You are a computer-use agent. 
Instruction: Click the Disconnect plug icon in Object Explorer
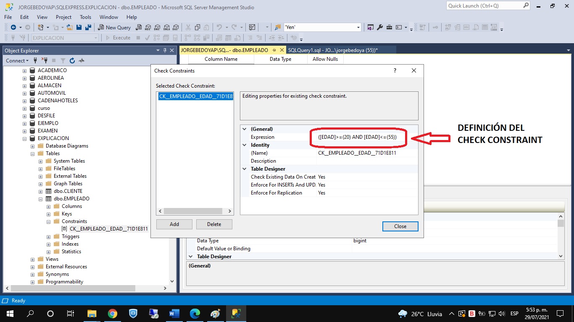point(45,60)
